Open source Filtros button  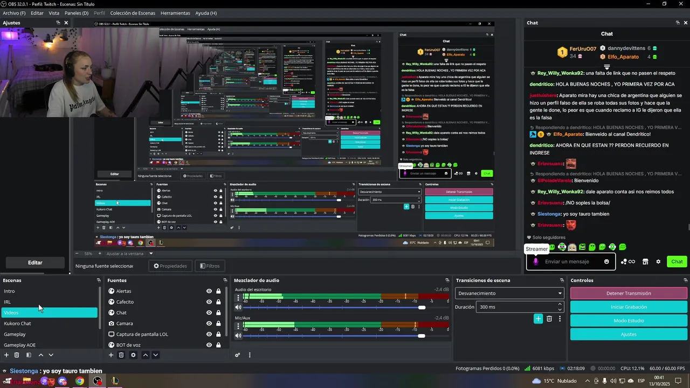coord(210,266)
